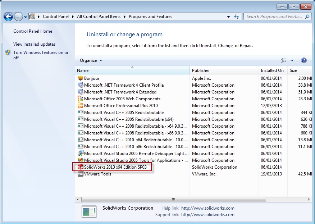Click the 12/03/2013 installed date
Image resolution: width=315 pixels, height=224 pixels.
click(271, 105)
